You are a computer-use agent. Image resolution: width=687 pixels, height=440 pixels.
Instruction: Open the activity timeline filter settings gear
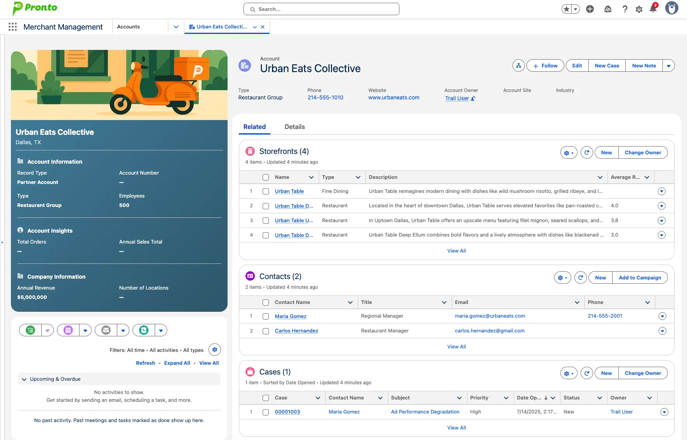[215, 350]
